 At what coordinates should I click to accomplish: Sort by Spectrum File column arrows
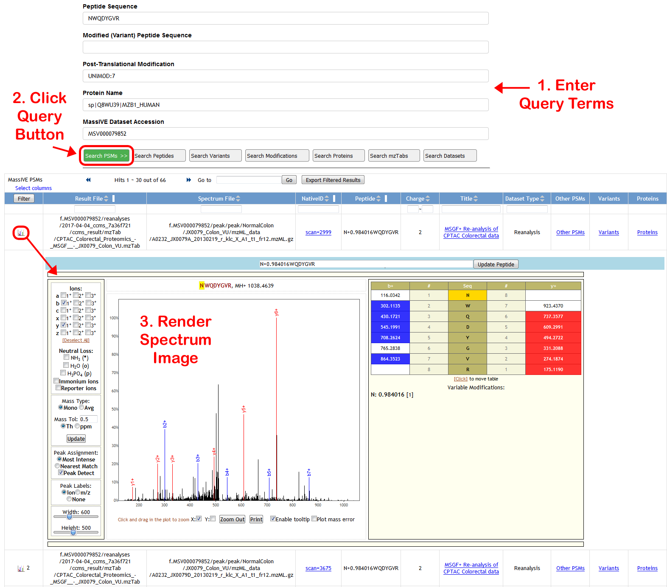[238, 198]
